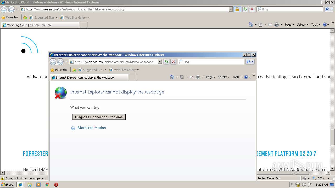Viewport: 335px width, 188px height.
Task: Open Help icon in popup window
Action: point(246,77)
